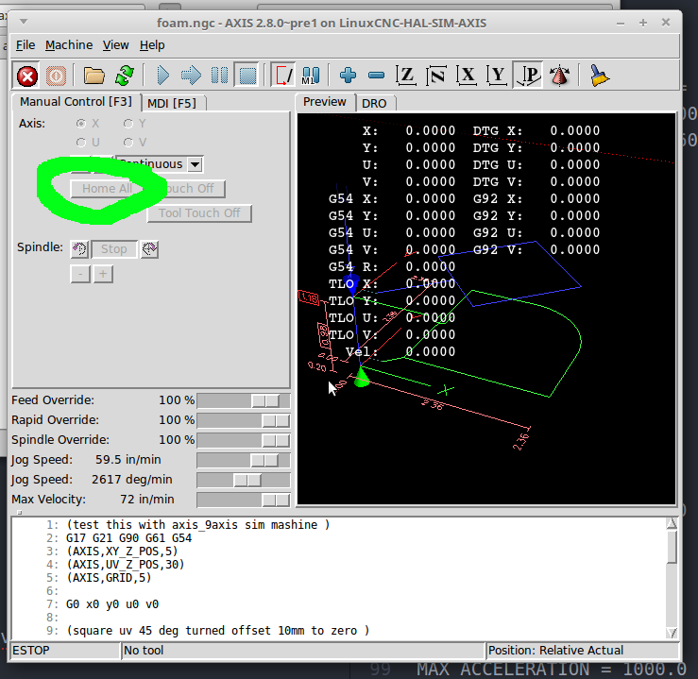Switch to the DRO tab
This screenshot has width=698, height=679.
(374, 103)
